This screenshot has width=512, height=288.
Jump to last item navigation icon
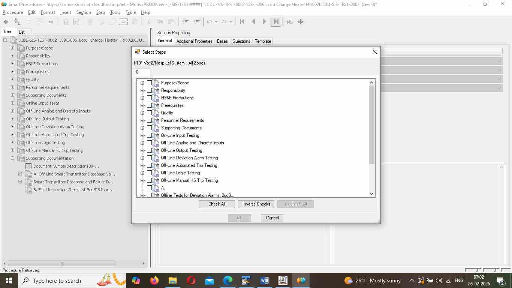click(276, 22)
